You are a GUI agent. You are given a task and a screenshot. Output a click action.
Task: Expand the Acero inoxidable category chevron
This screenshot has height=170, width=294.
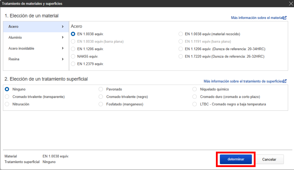(62, 48)
